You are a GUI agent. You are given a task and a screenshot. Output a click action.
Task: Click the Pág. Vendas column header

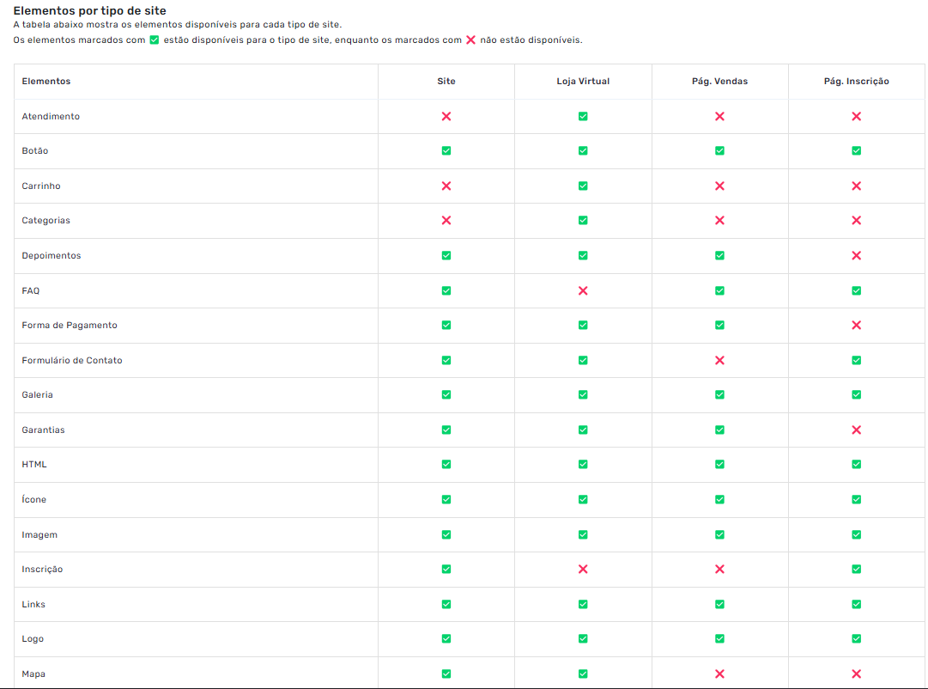[x=719, y=82]
